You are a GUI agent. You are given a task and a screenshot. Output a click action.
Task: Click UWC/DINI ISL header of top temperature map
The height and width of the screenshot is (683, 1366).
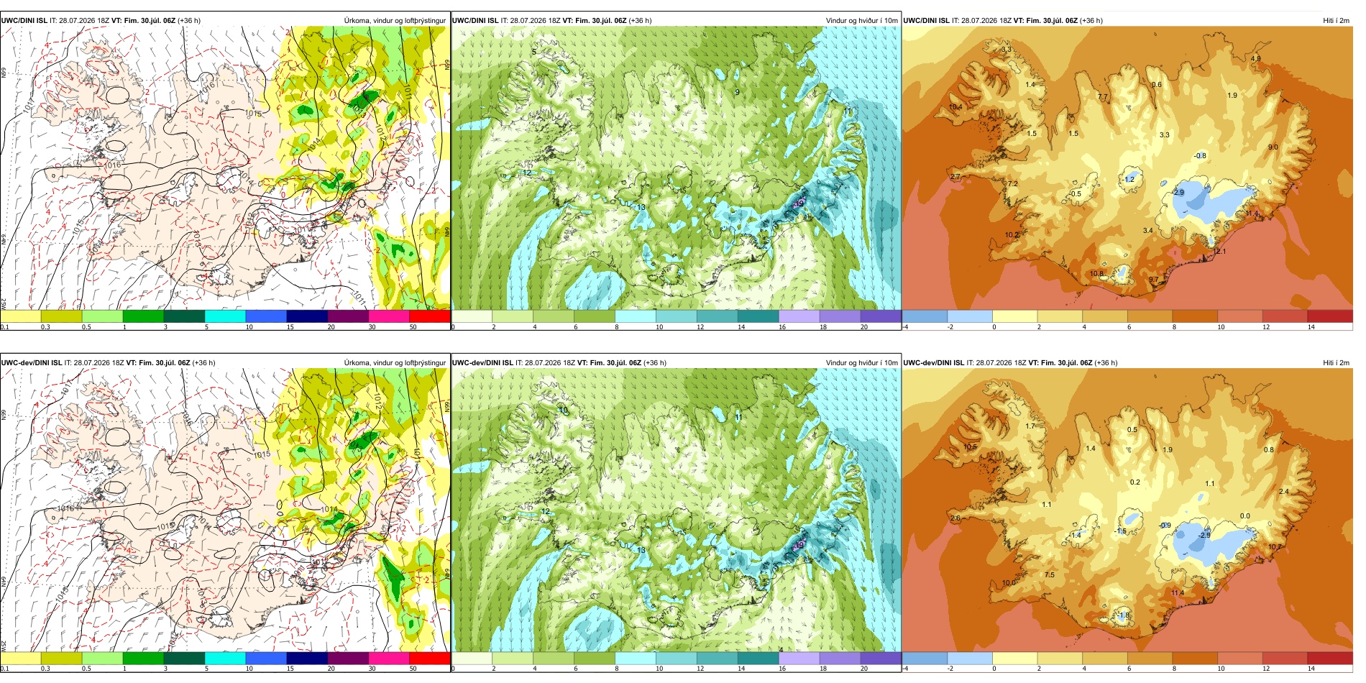tap(926, 21)
